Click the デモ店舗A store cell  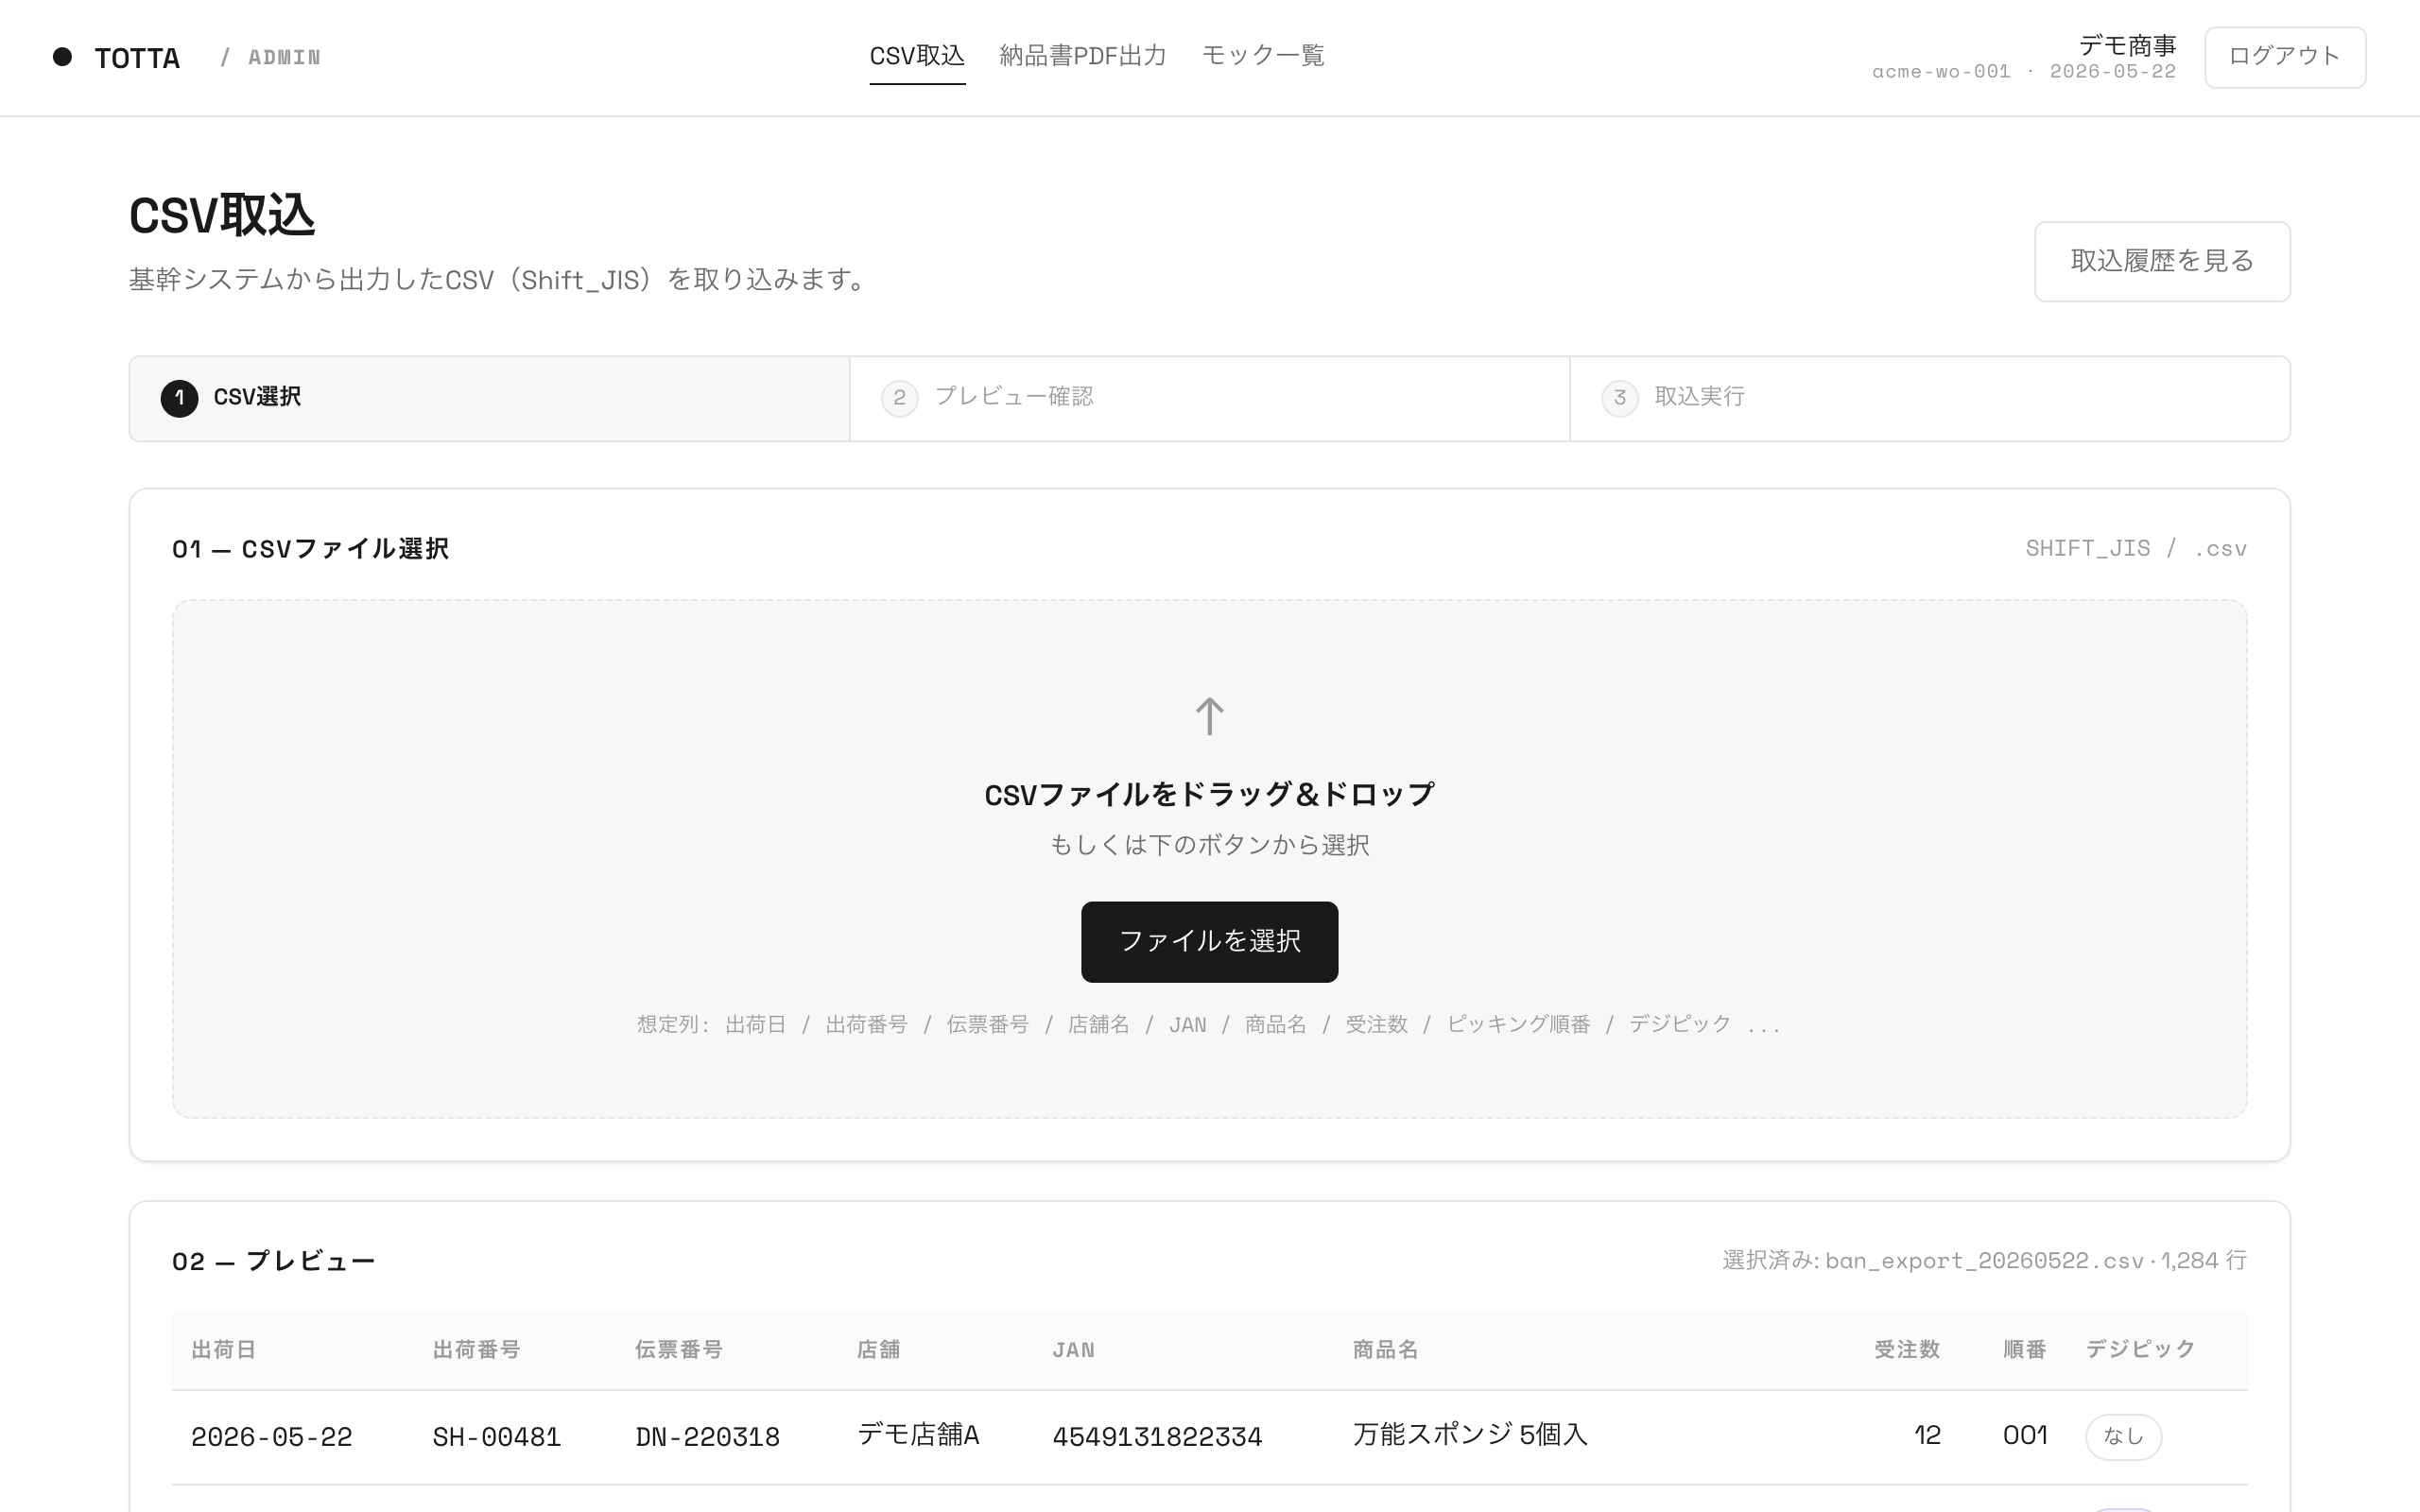pyautogui.click(x=918, y=1435)
